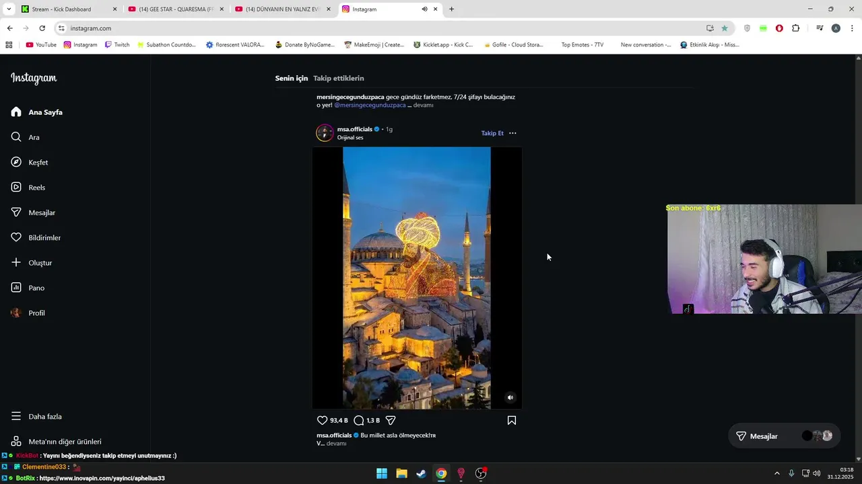
Task: Click Takip Et to follow msa.officials
Action: [x=492, y=133]
